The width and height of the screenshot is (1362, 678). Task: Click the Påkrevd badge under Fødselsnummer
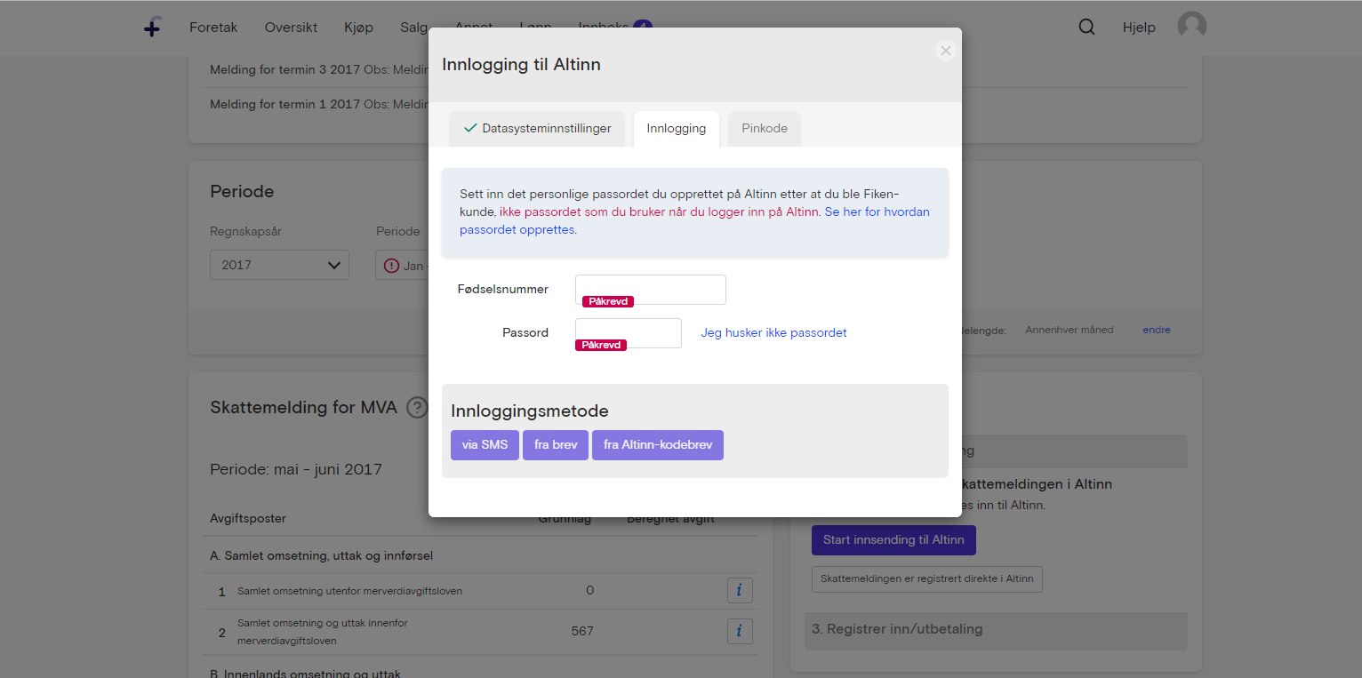coord(608,301)
